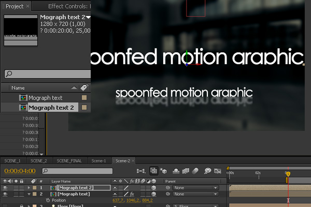Hide the Mograph text 2 layer with eye toggle

[x=5, y=187]
